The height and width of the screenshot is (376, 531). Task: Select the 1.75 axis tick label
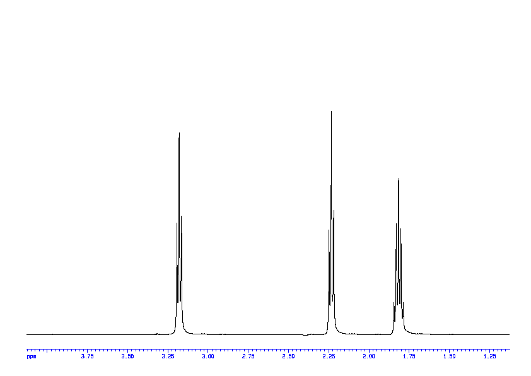pyautogui.click(x=409, y=356)
